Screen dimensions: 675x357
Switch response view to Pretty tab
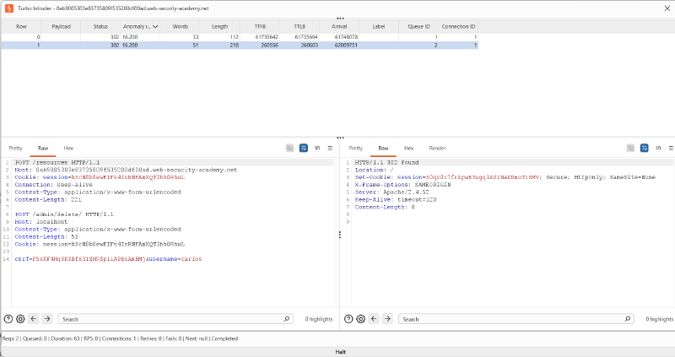(355, 149)
